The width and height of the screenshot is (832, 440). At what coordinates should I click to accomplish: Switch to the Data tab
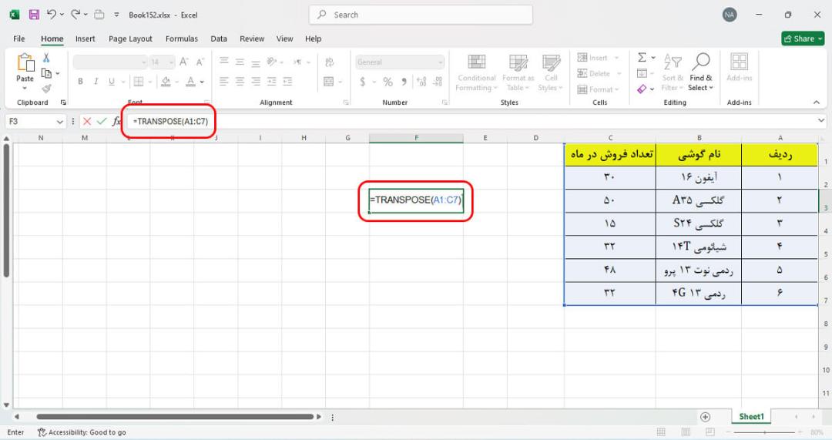(219, 39)
